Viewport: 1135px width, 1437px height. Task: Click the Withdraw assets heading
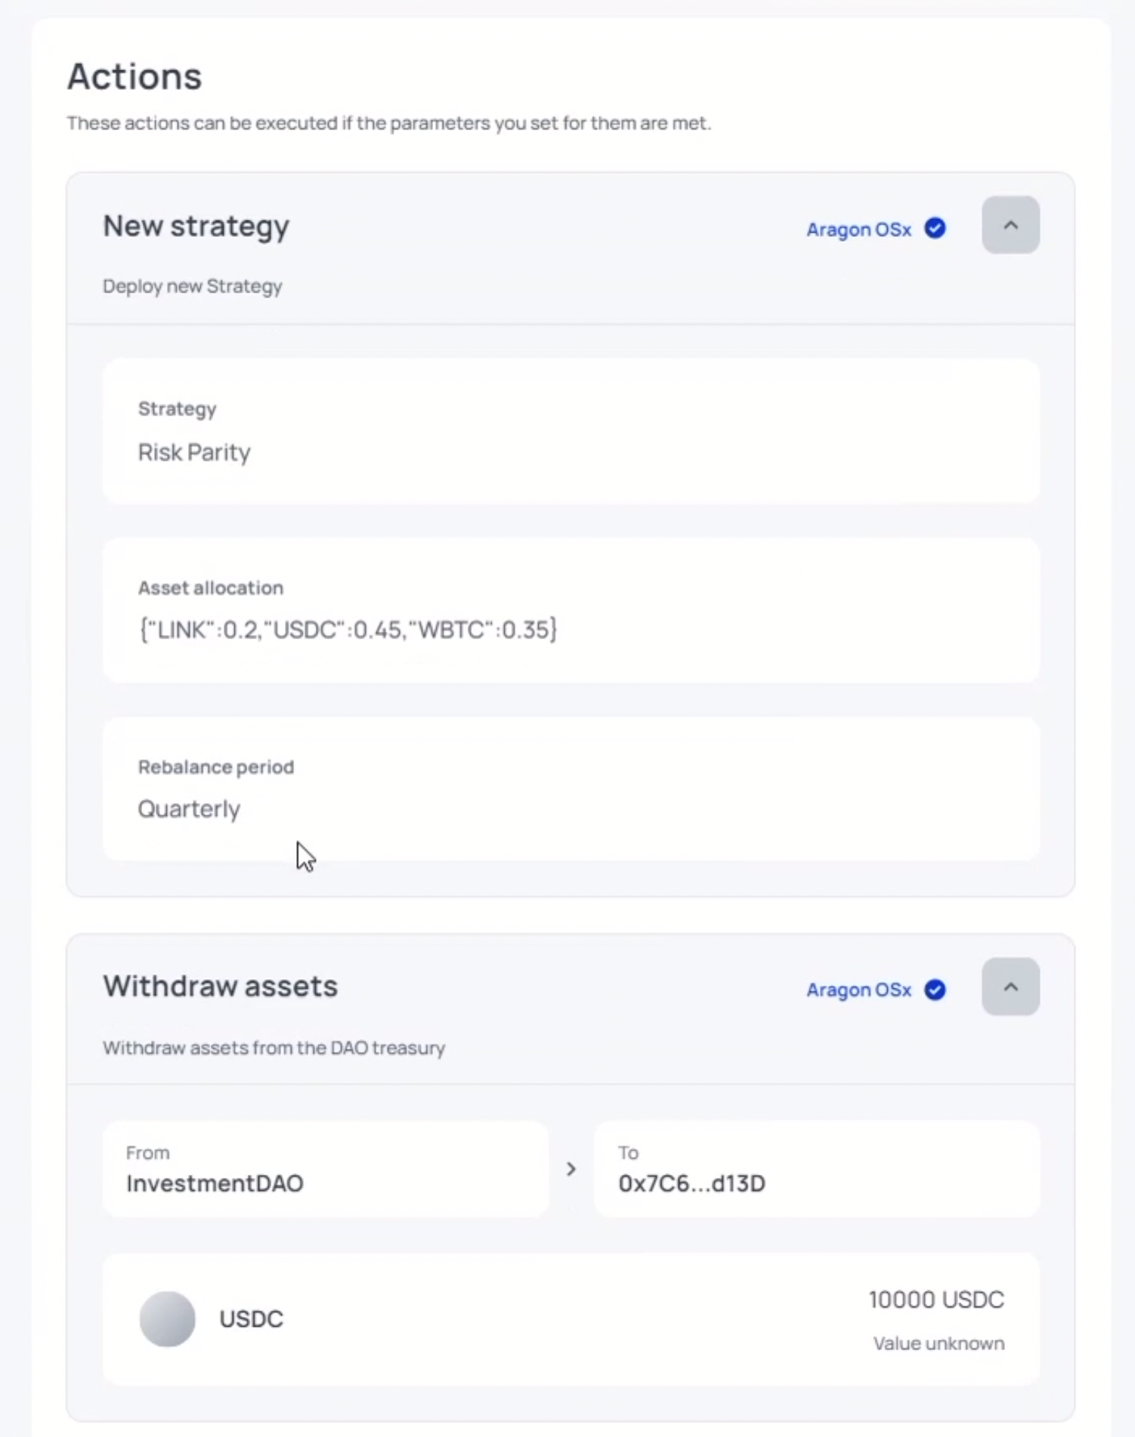coord(220,985)
